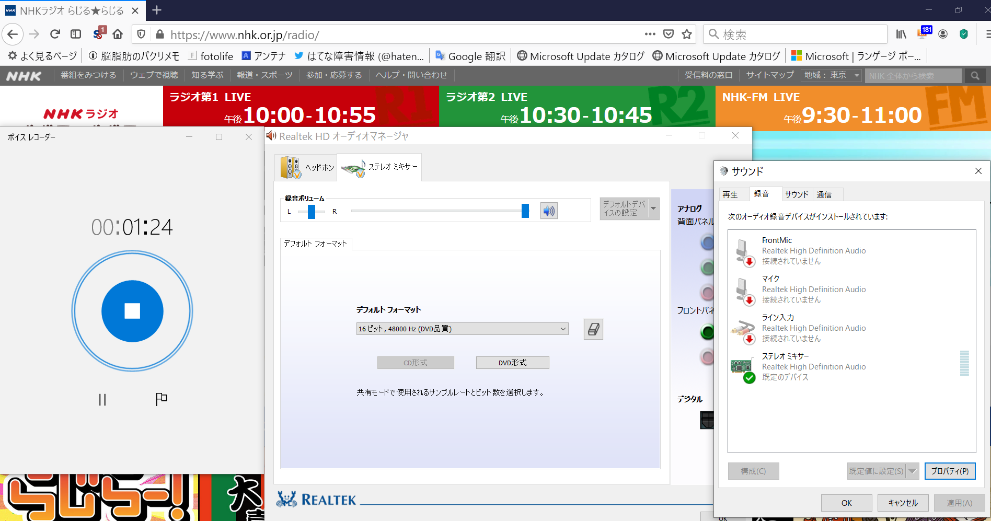Screen dimensions: 991x521
Task: Open the fotolife bookmark
Action: 211,56
